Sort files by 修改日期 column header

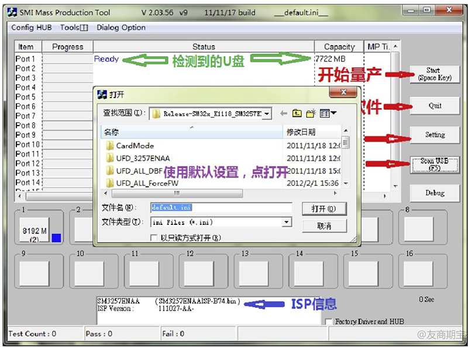click(312, 132)
